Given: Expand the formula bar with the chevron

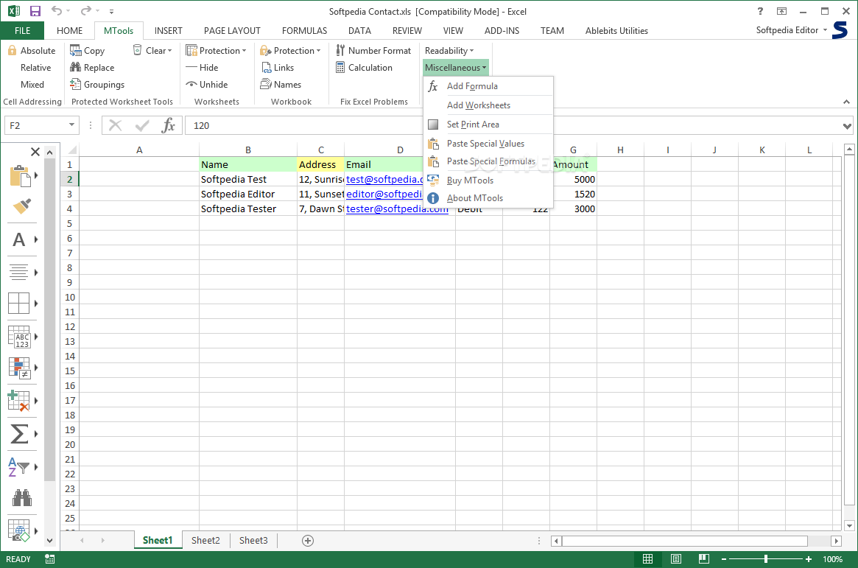Looking at the screenshot, I should pyautogui.click(x=847, y=126).
